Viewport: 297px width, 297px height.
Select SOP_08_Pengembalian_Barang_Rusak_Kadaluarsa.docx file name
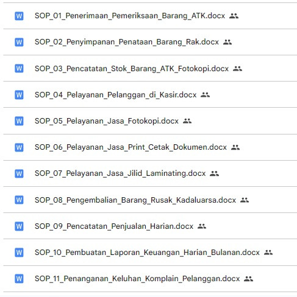coord(135,200)
